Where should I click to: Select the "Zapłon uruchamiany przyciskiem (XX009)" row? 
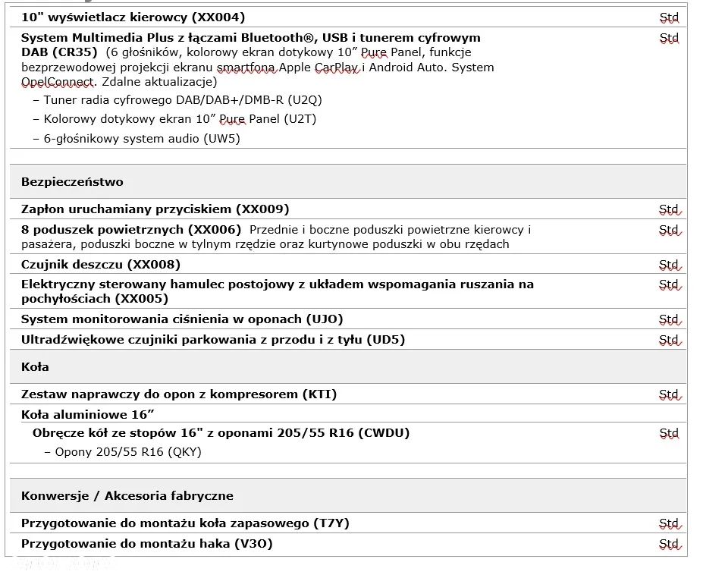pyautogui.click(x=155, y=209)
